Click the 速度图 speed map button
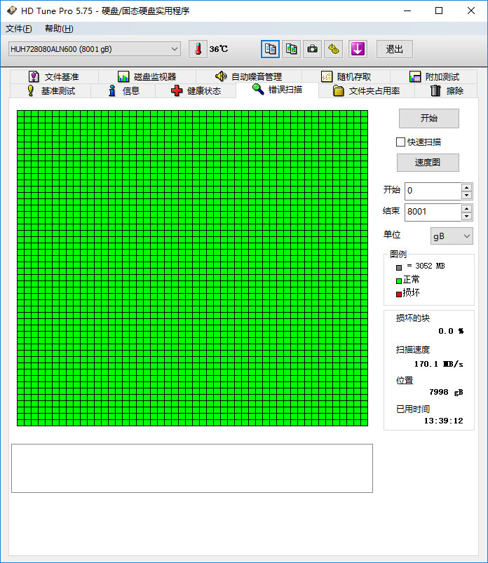 coord(428,162)
